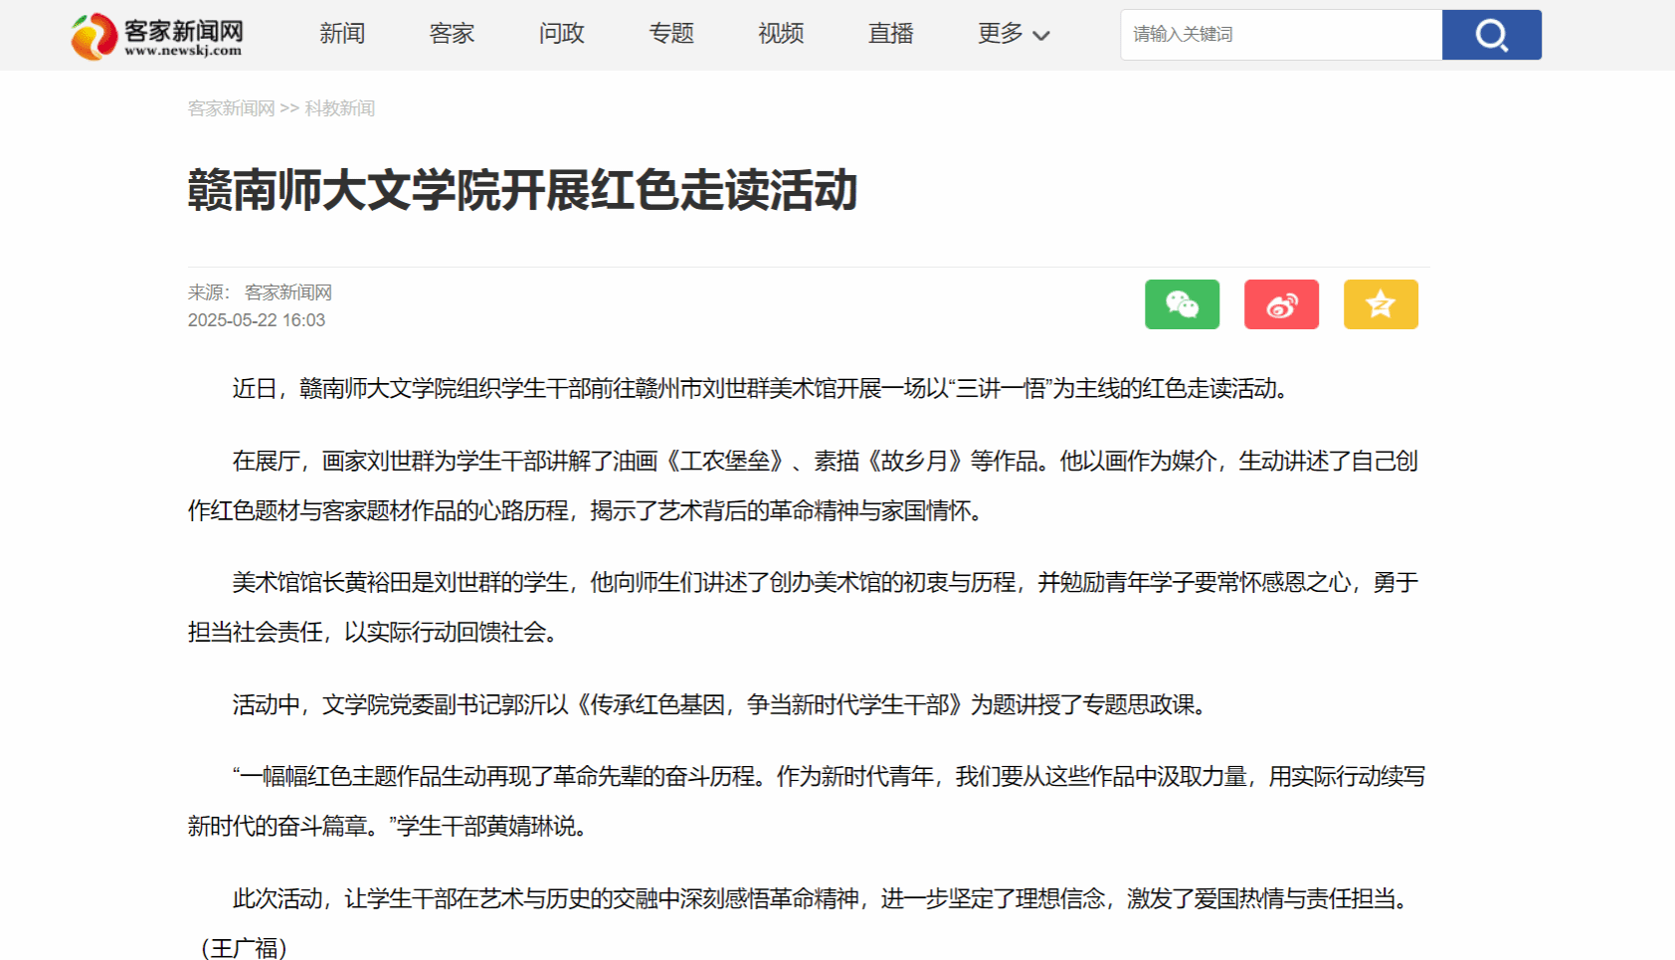This screenshot has height=960, width=1675.
Task: Click the paragraph beginning 美术馆馆长黄裕田
Action: pos(804,607)
